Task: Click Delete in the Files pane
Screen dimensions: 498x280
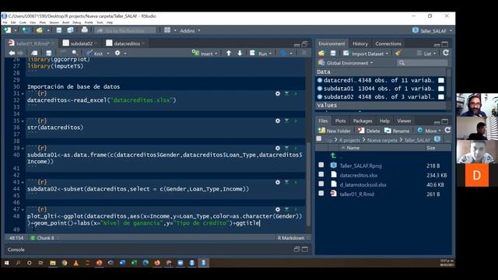Action: pyautogui.click(x=369, y=131)
